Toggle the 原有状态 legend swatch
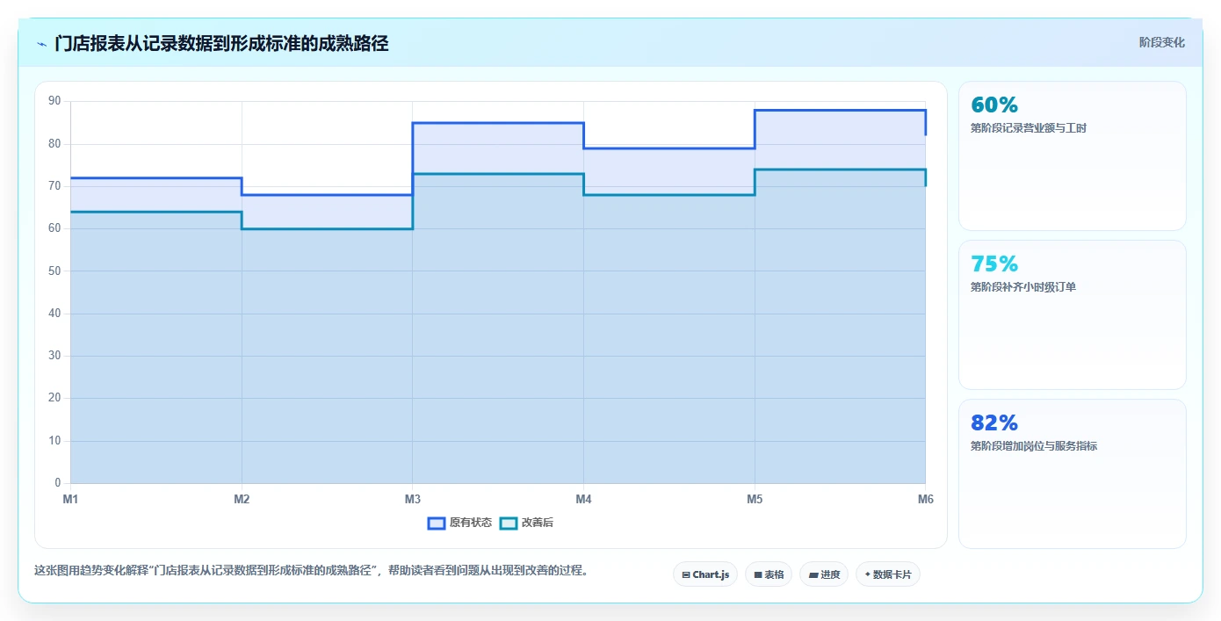 tap(437, 523)
